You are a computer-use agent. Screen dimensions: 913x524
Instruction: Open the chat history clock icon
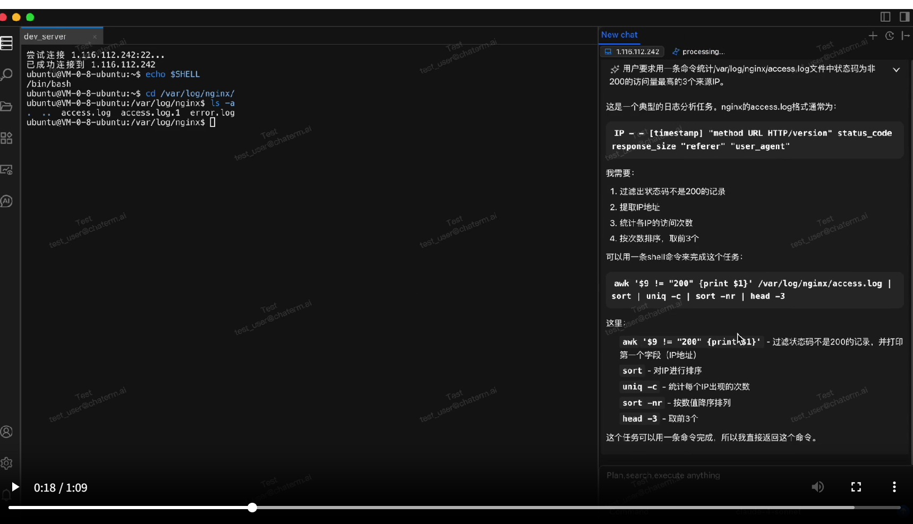coord(890,36)
